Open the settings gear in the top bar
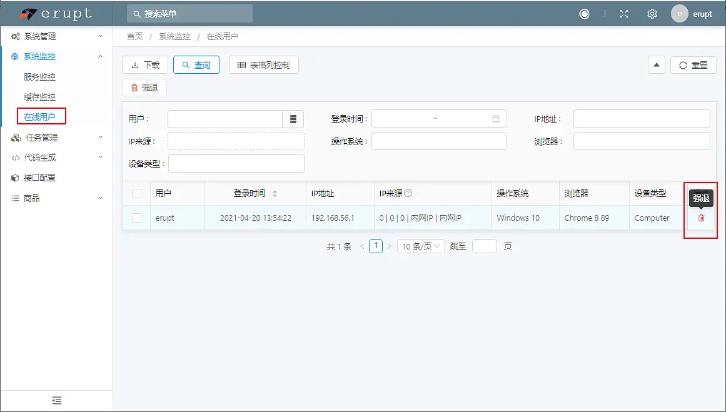This screenshot has height=412, width=726. [x=652, y=13]
